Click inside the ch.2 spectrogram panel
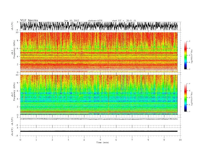This screenshot has height=157, width=203. coord(99,95)
